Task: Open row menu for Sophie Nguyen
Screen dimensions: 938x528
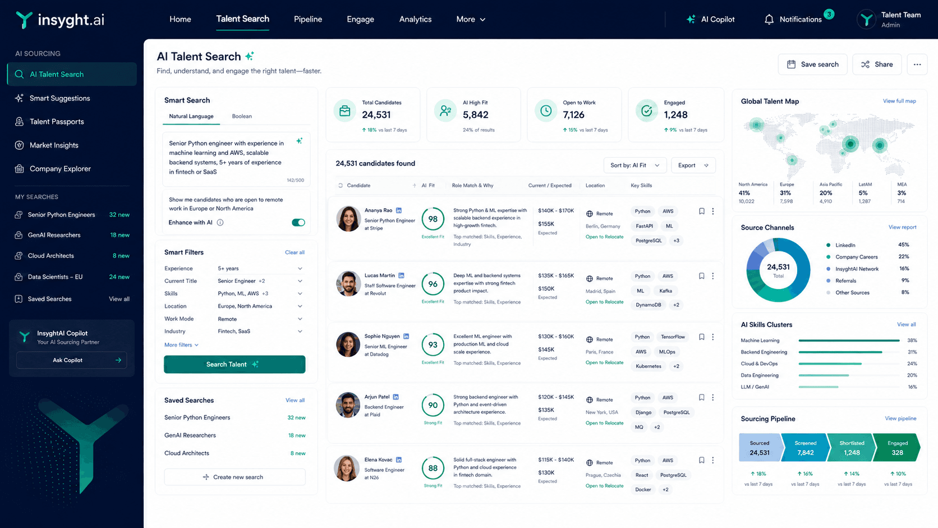Action: tap(713, 337)
